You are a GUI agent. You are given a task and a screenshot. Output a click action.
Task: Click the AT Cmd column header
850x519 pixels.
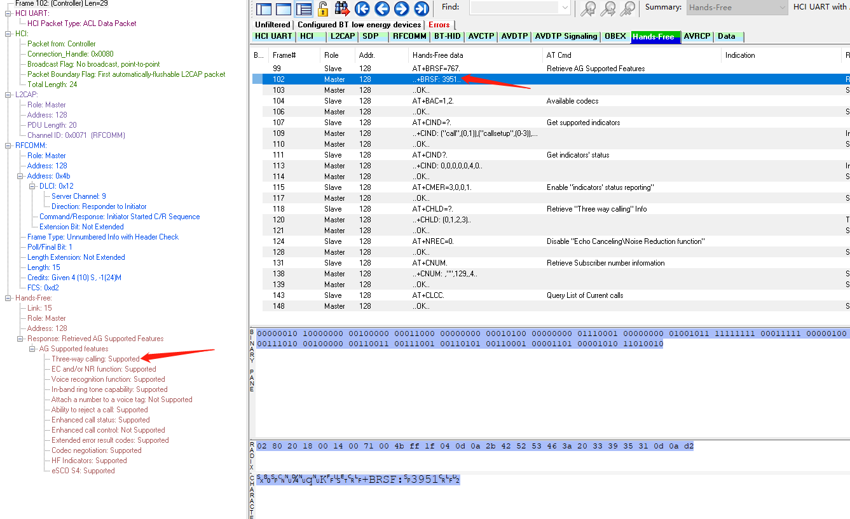click(631, 55)
